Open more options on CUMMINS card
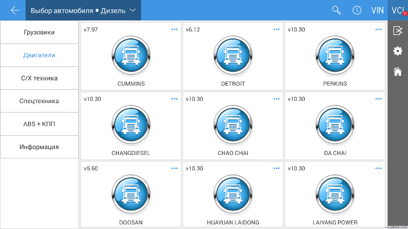The height and width of the screenshot is (229, 408). coord(174,29)
